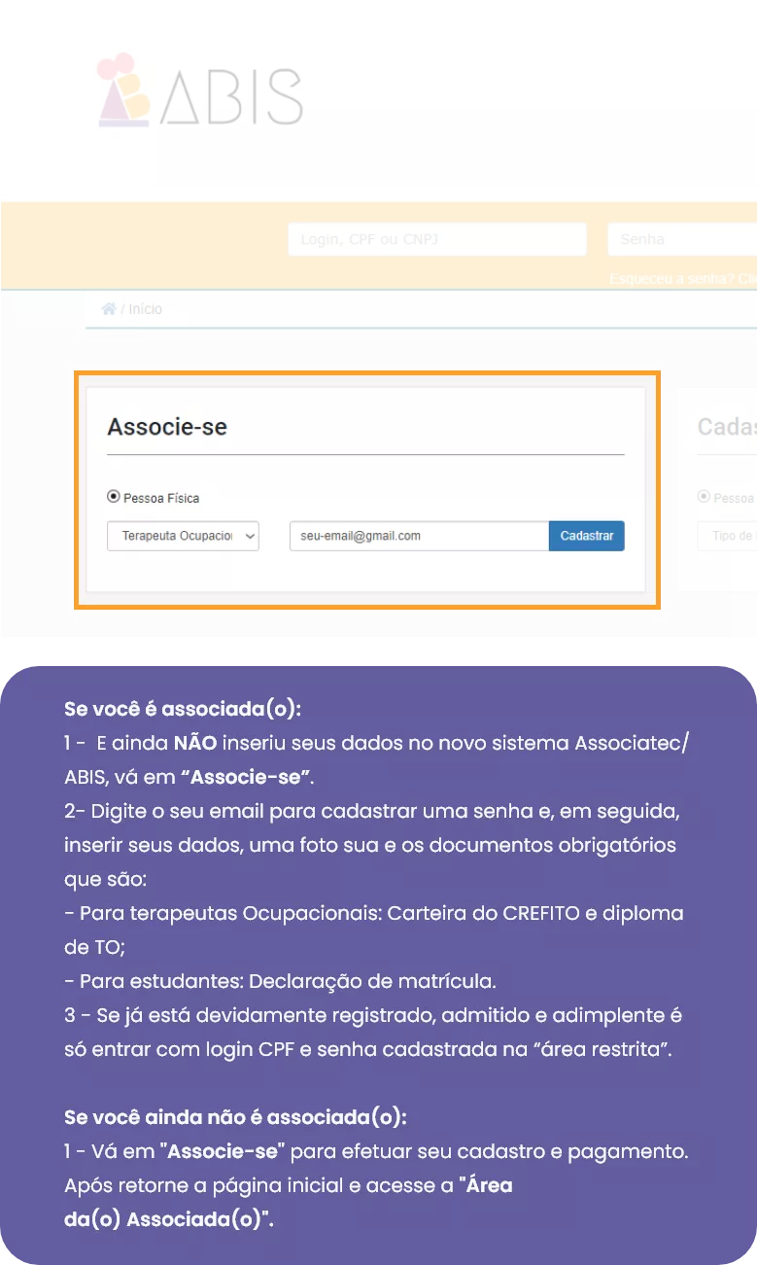
Task: Expand the Terapeuta Ocupacional dropdown
Action: tap(183, 536)
